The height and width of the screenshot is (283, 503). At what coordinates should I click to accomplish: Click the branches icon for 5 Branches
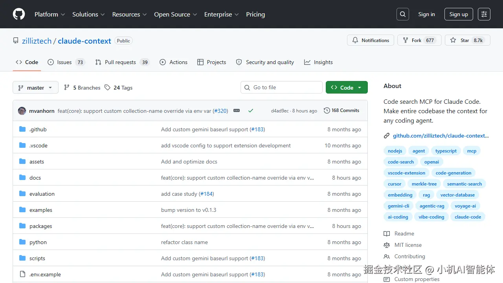67,88
